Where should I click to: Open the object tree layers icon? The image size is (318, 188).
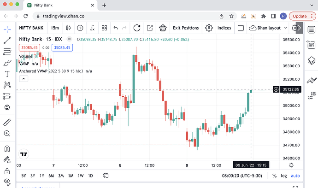coord(312,60)
